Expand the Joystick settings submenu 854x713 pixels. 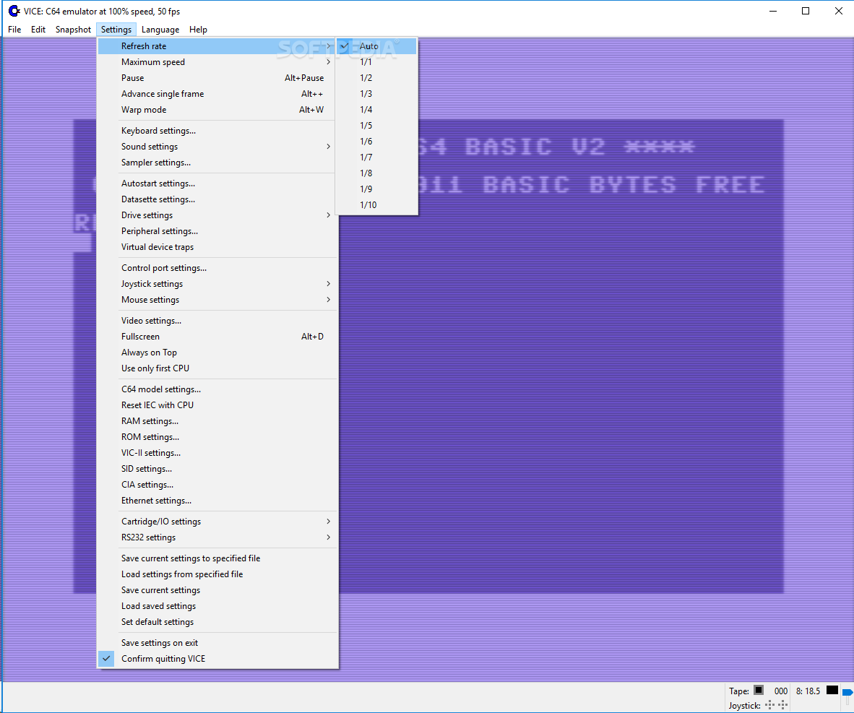[x=218, y=284]
